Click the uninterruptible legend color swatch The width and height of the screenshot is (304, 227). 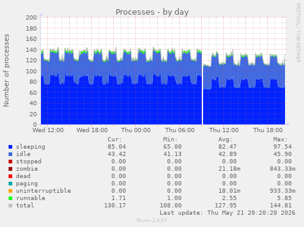tap(10, 191)
